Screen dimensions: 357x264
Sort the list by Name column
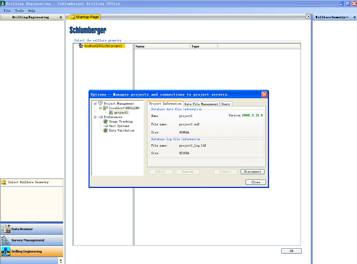pos(162,46)
